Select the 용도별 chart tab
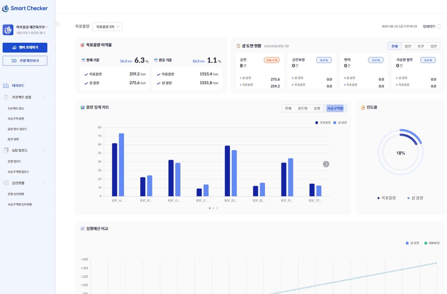 click(x=302, y=108)
